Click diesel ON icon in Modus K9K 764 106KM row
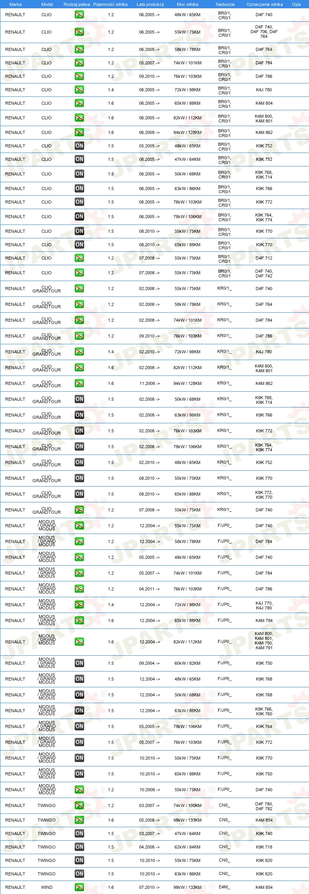The height and width of the screenshot is (894, 309). pos(79,726)
